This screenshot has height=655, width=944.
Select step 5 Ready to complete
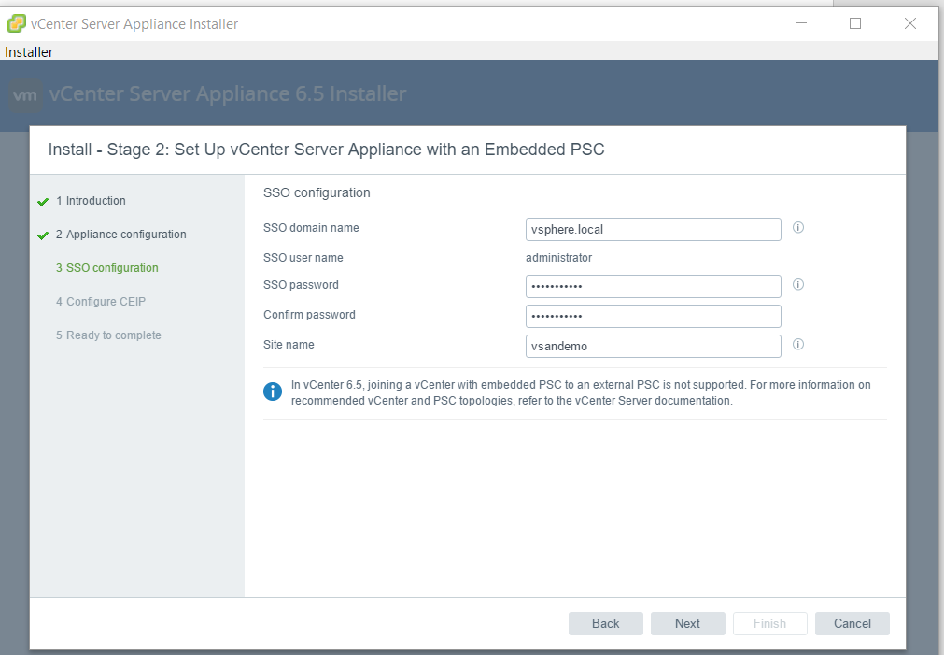click(x=109, y=335)
